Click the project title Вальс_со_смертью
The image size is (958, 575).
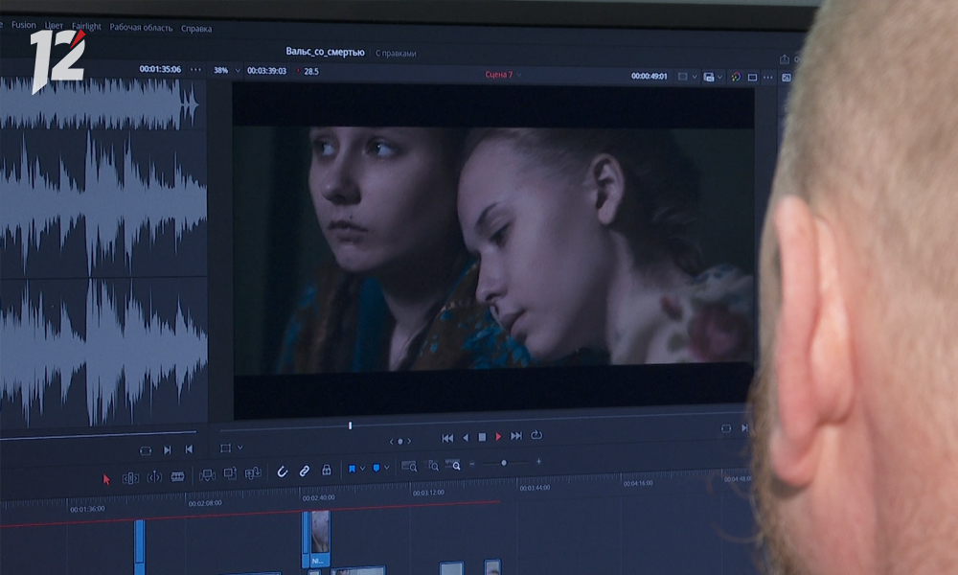325,52
